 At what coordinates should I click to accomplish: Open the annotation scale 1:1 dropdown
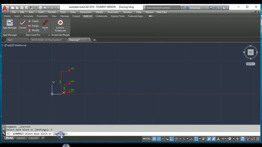[224, 139]
